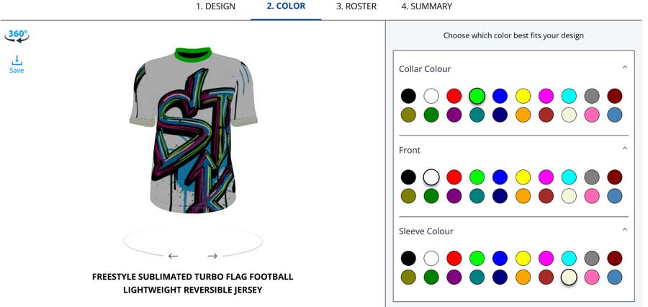648x307 pixels.
Task: Set Front colour to purple
Action: [x=454, y=195]
